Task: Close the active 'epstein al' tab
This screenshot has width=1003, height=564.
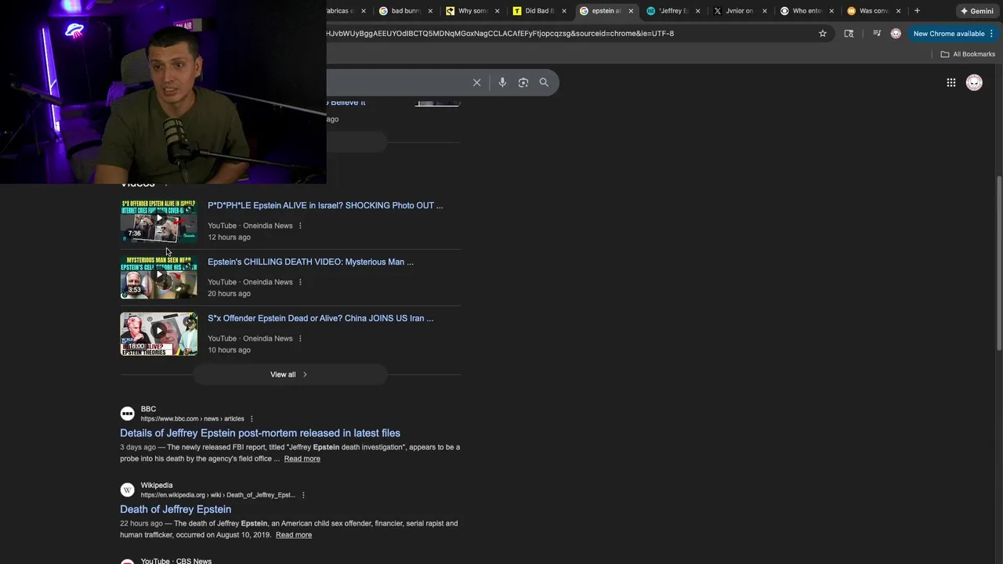Action: point(631,11)
